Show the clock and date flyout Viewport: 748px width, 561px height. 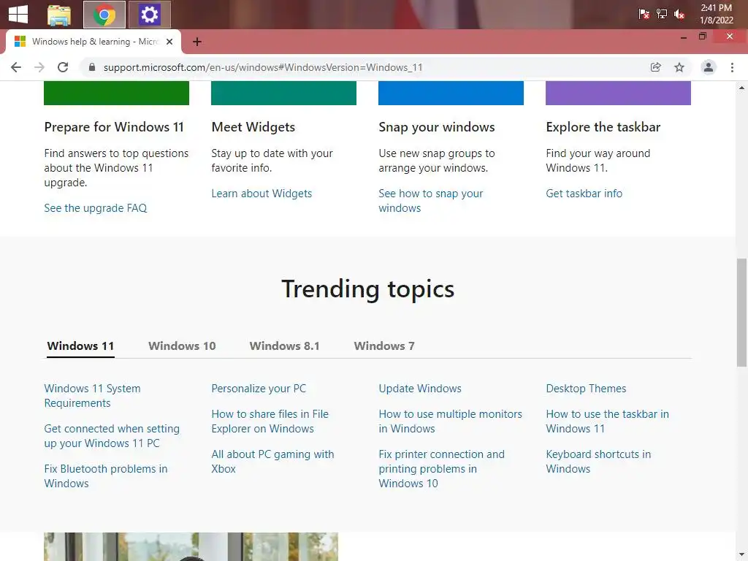[x=716, y=14]
